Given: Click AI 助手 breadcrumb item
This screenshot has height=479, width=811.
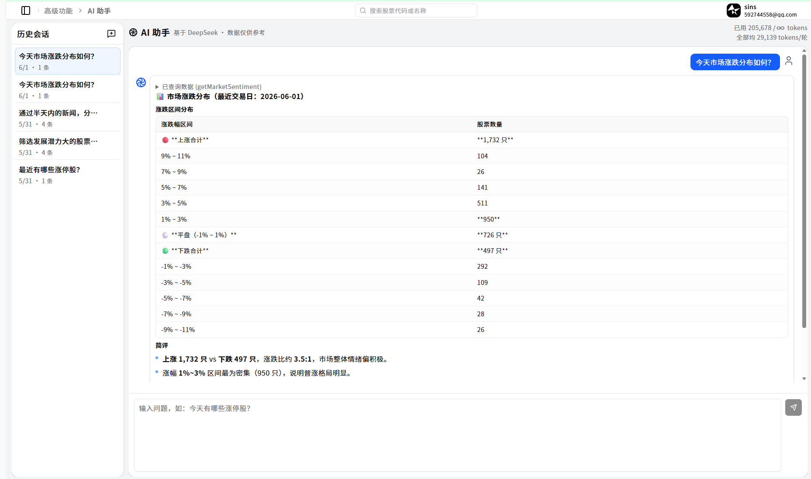Looking at the screenshot, I should [99, 11].
